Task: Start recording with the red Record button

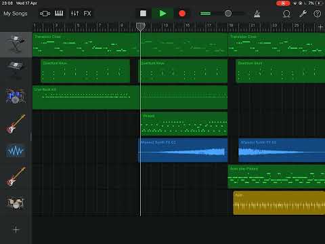Action: (182, 14)
